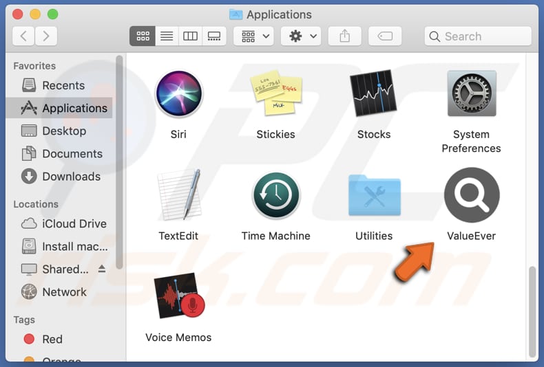
Task: Open iCloud Drive in the sidebar
Action: coord(59,223)
